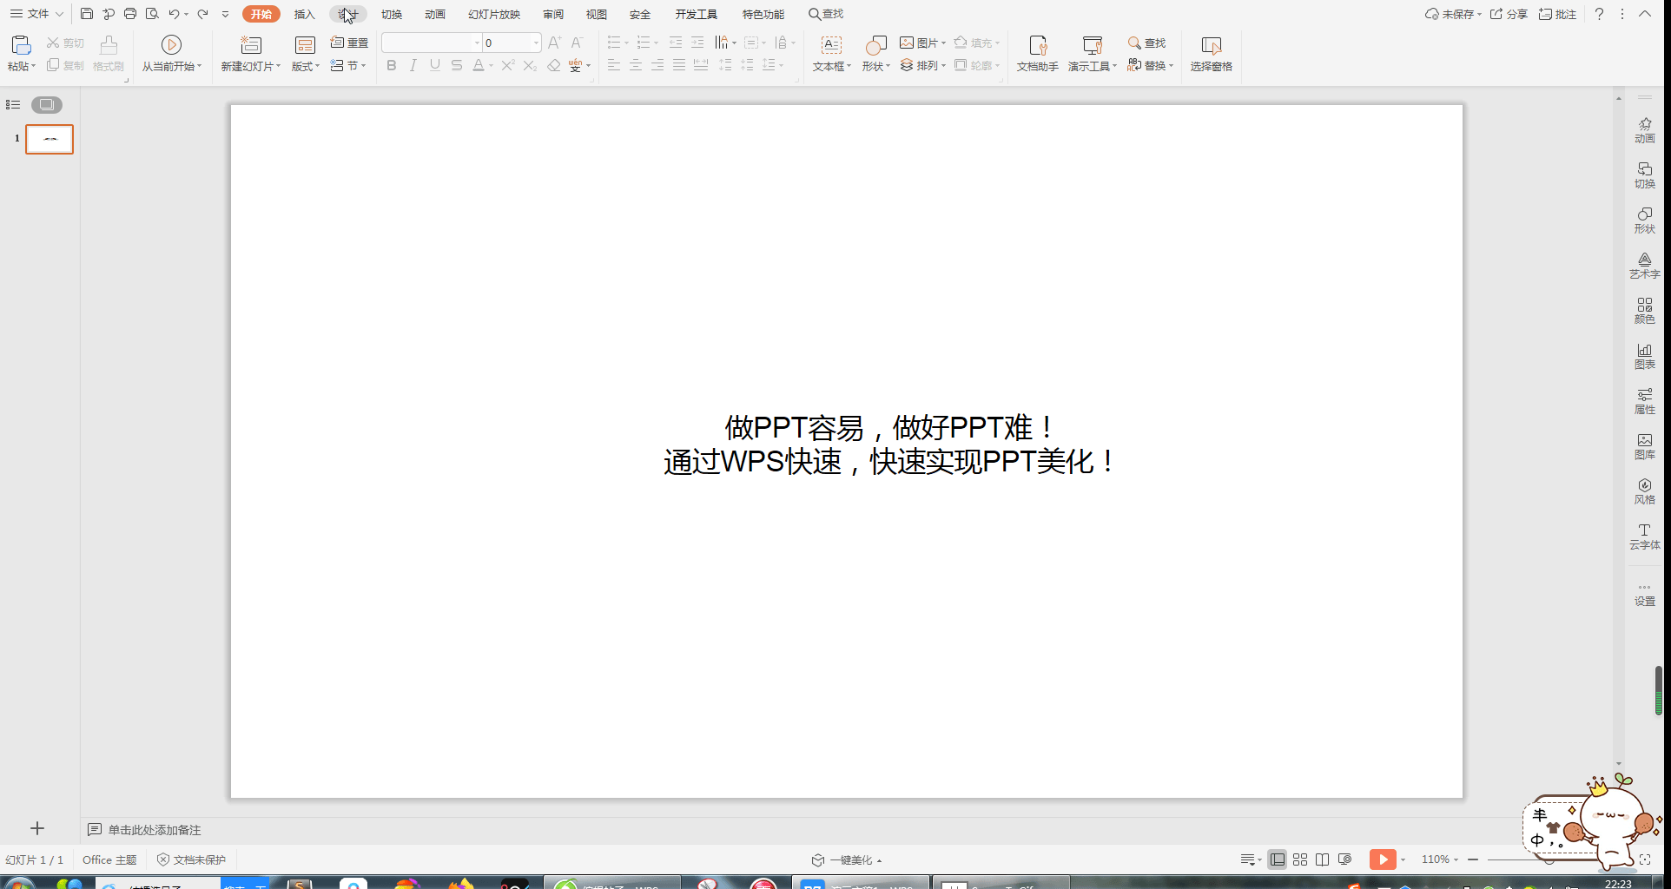Click One-click Beautify (一键美化) in status bar

[x=847, y=860]
